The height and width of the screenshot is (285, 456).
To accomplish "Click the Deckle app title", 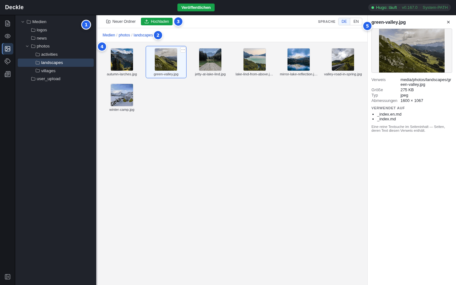I will click(x=14, y=7).
